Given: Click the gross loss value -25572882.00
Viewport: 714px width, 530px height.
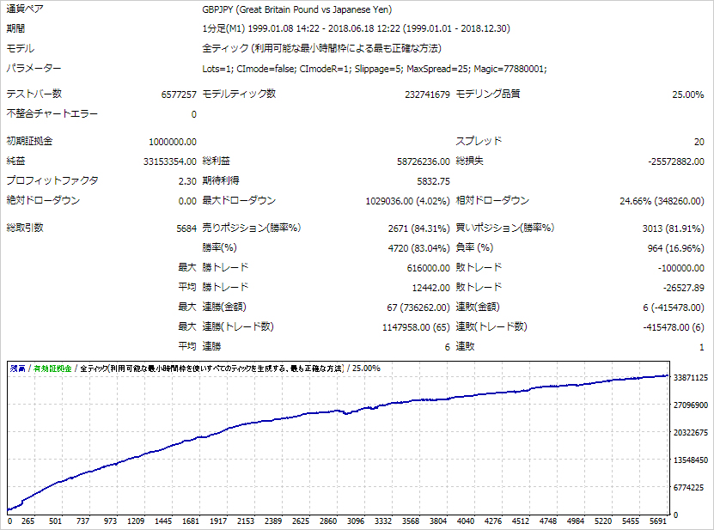Looking at the screenshot, I should pos(675,161).
